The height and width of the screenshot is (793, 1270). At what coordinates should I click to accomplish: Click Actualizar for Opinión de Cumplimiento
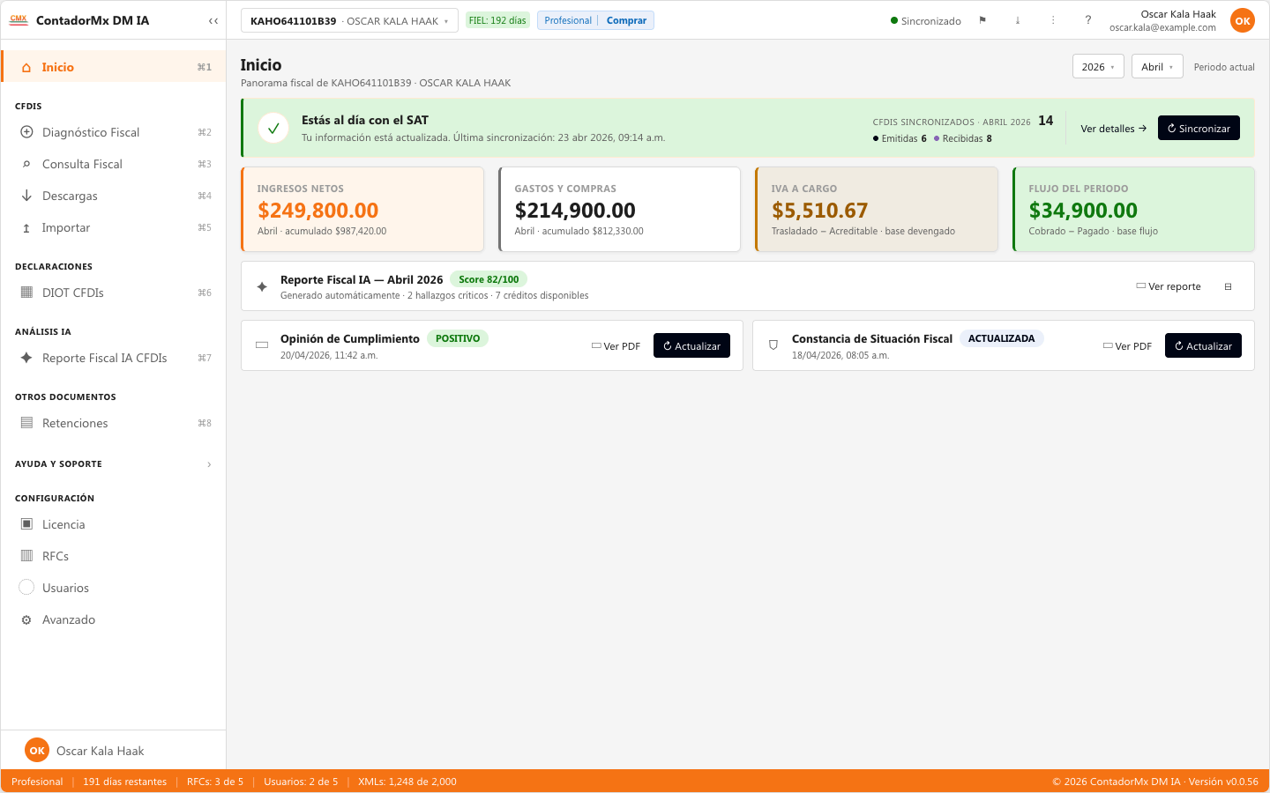691,345
